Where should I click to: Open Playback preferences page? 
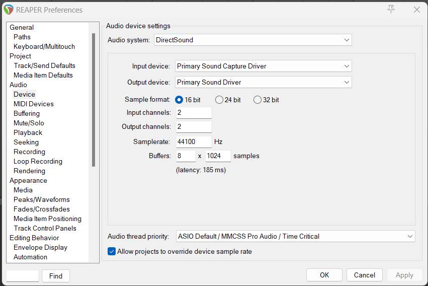(28, 132)
